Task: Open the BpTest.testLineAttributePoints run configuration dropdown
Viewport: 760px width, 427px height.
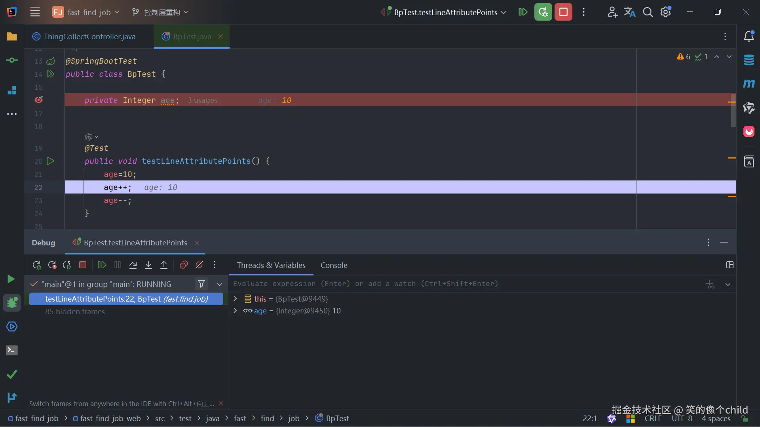Action: 443,12
